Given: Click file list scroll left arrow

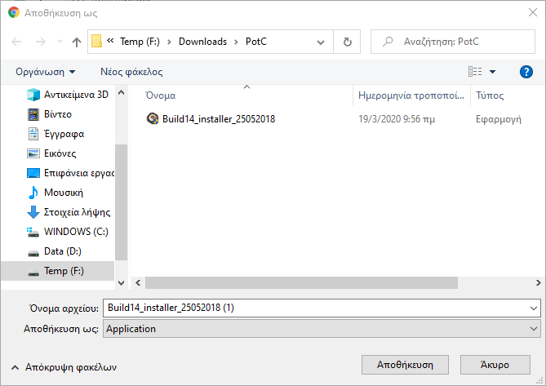Looking at the screenshot, I should 138,282.
